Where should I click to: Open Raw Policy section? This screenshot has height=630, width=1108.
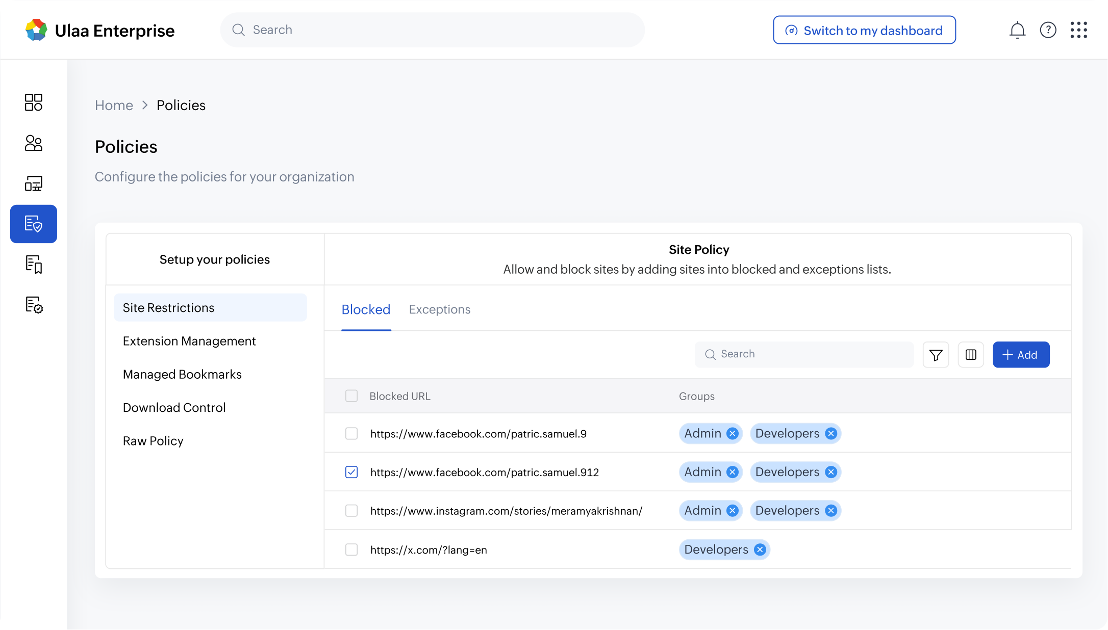click(x=153, y=441)
